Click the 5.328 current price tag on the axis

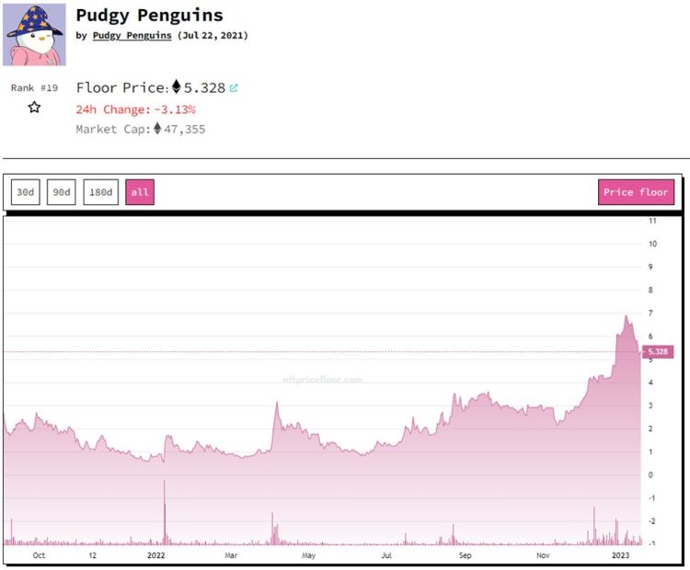pos(659,352)
